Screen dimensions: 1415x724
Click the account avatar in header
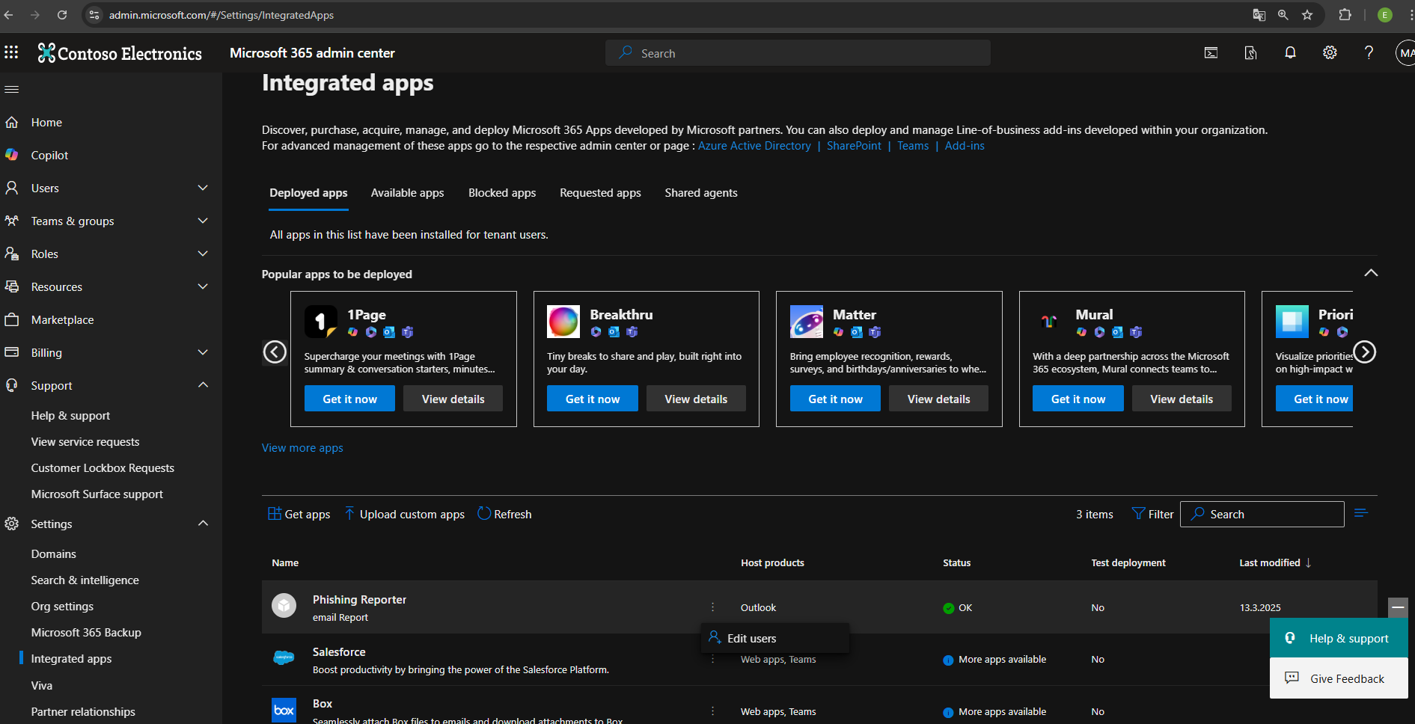point(1405,53)
